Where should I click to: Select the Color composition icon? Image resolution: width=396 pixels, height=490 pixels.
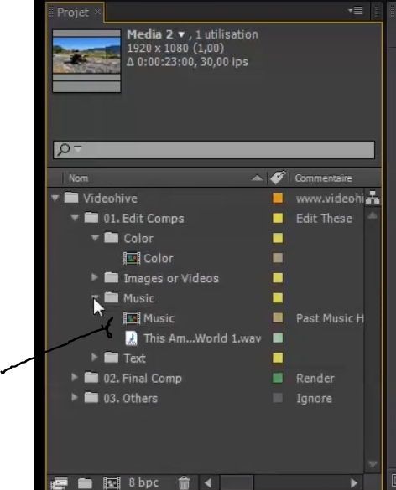coord(132,258)
